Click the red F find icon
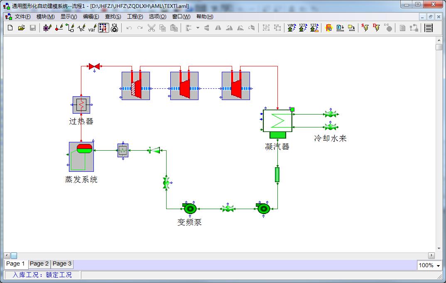 pos(329,28)
